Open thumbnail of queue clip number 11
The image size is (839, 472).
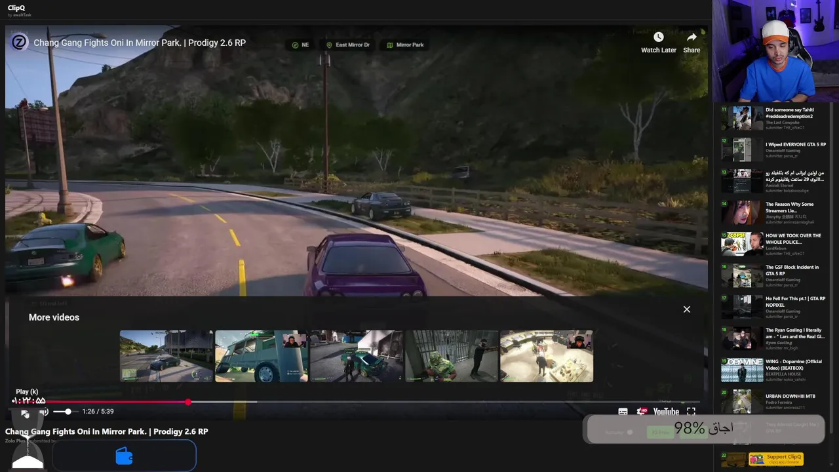point(742,119)
